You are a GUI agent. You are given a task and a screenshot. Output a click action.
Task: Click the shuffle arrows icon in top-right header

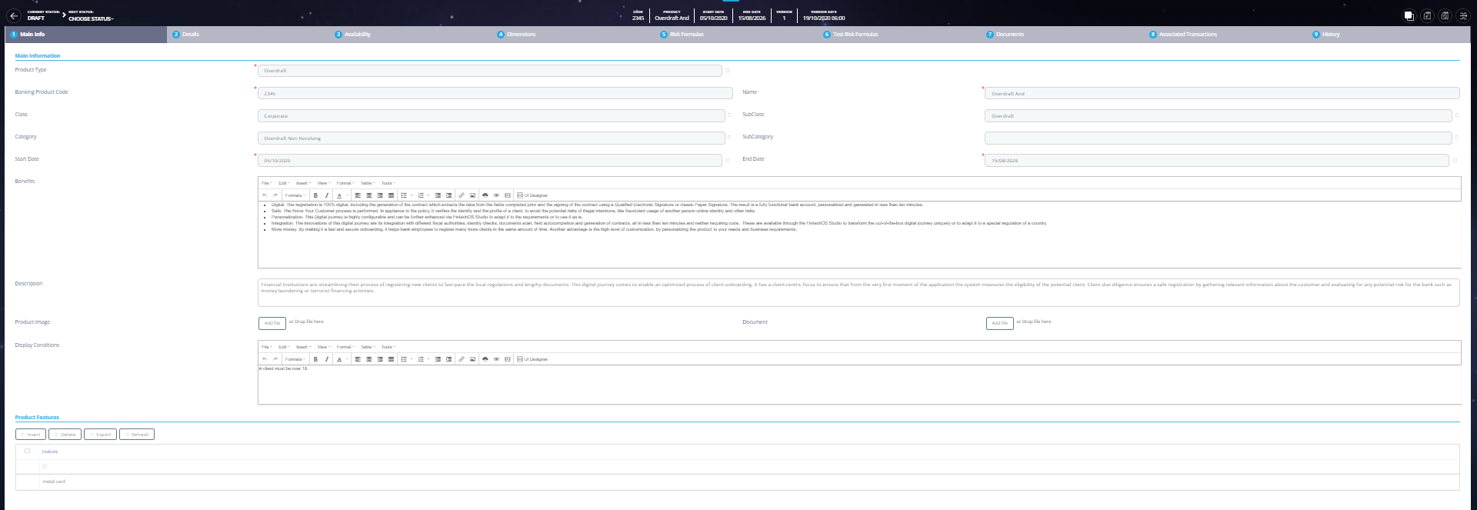click(1463, 15)
